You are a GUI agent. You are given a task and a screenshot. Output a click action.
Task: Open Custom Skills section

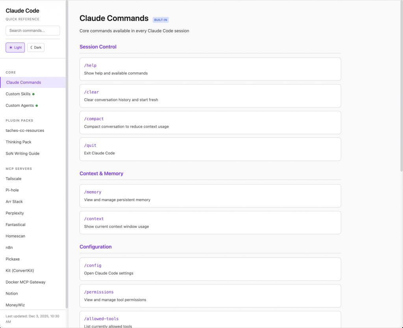(18, 94)
